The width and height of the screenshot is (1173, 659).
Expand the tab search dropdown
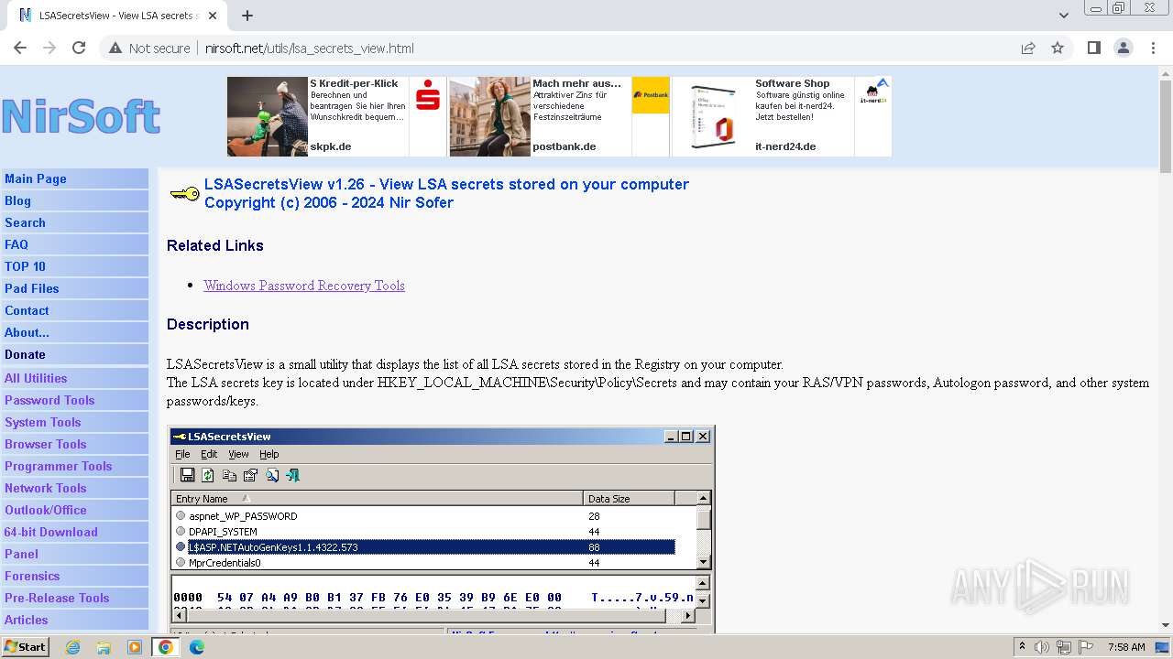(1063, 16)
